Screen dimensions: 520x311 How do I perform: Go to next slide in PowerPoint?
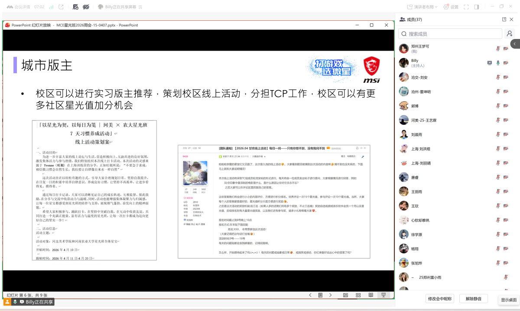click(330, 295)
